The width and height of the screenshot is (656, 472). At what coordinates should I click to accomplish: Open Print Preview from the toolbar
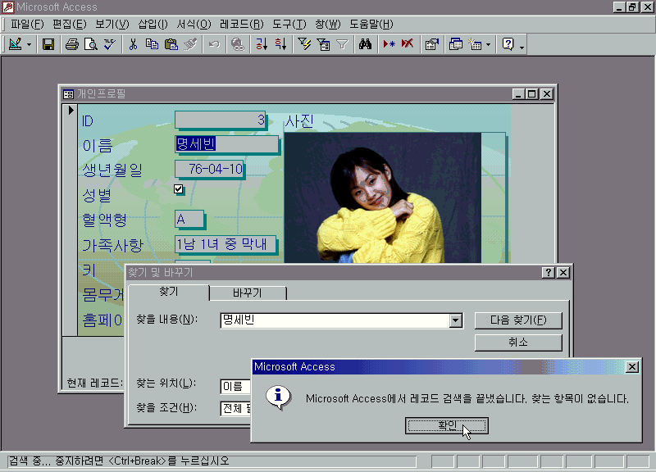(x=91, y=44)
